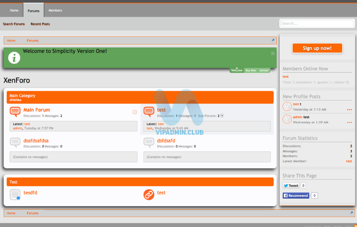Click the avatar next to 'test t' post
Image resolution: width=357 pixels, height=227 pixels.
tap(287, 106)
